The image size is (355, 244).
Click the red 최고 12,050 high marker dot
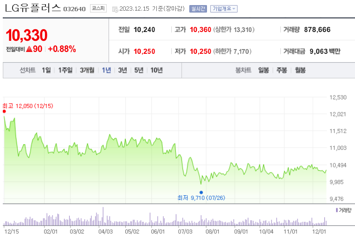click(4, 111)
